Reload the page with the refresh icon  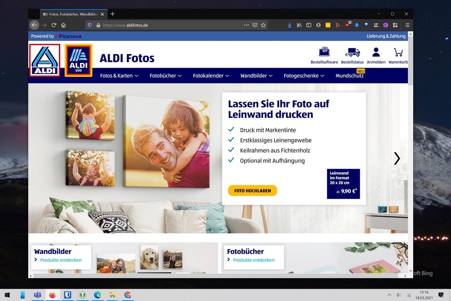click(54, 25)
